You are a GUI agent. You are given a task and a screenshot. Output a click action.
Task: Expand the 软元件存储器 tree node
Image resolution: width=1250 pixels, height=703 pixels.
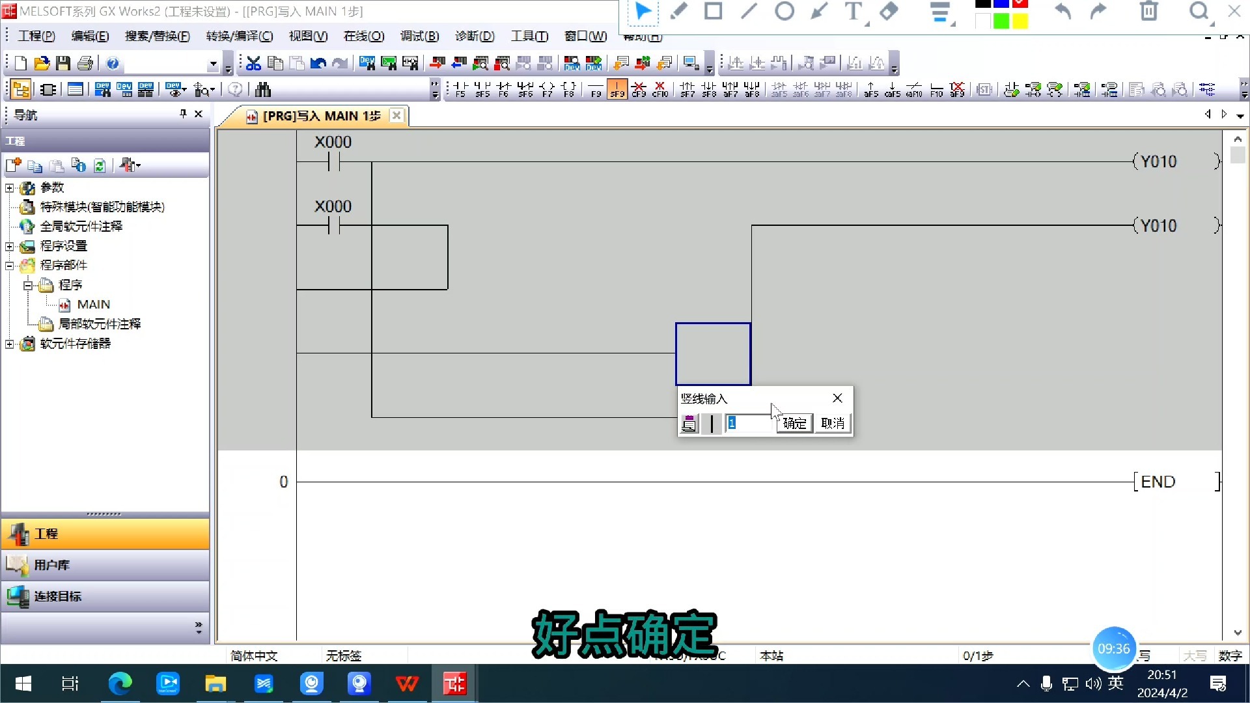(x=9, y=344)
